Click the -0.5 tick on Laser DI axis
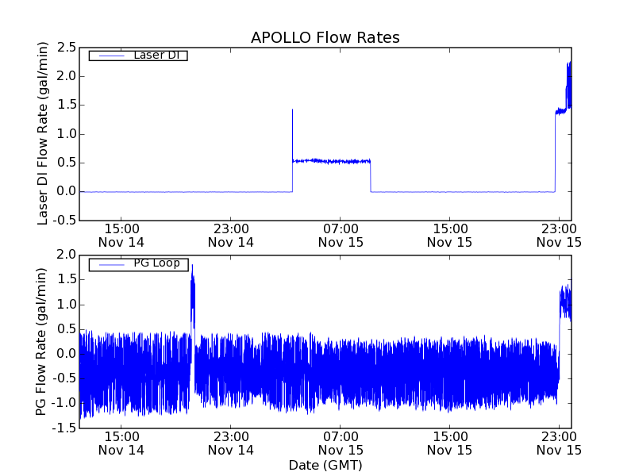This screenshot has height=476, width=635. tap(64, 221)
